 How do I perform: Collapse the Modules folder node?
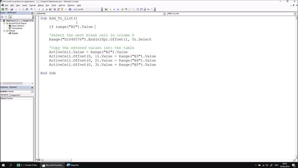tap(4, 31)
